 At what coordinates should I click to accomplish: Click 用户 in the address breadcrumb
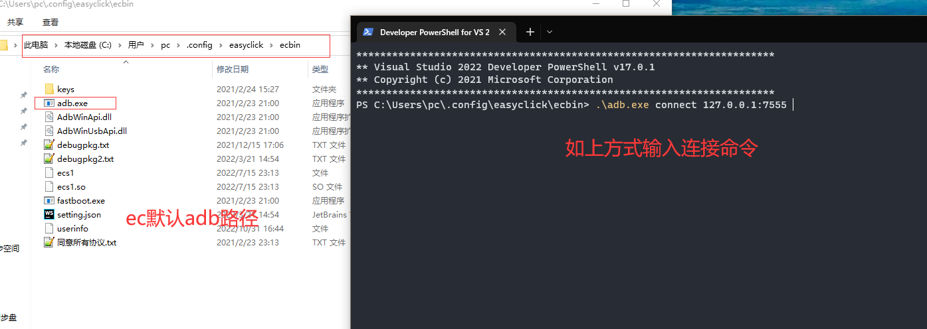(x=136, y=45)
